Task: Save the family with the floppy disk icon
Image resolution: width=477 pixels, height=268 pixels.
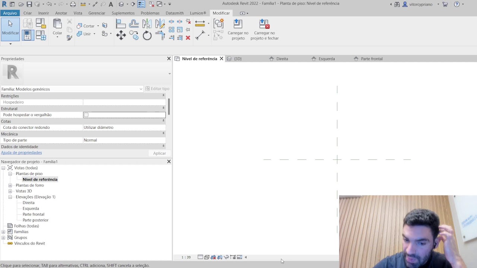Action: pyautogui.click(x=29, y=4)
